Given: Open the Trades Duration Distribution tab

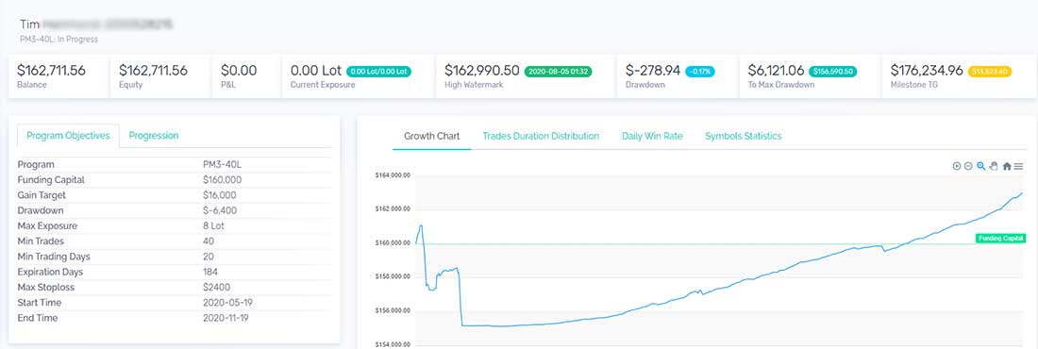Looking at the screenshot, I should pyautogui.click(x=541, y=136).
